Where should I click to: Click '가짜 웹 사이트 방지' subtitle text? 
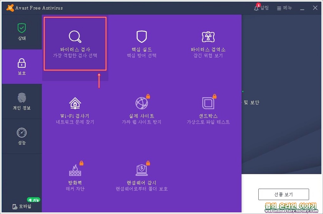(141, 122)
